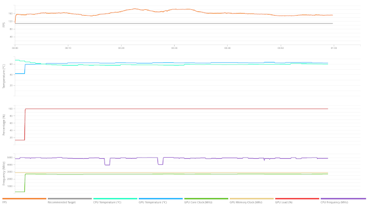368x206 pixels.
Task: Toggle CPU Frequency (MHz) legend label
Action: click(x=334, y=202)
